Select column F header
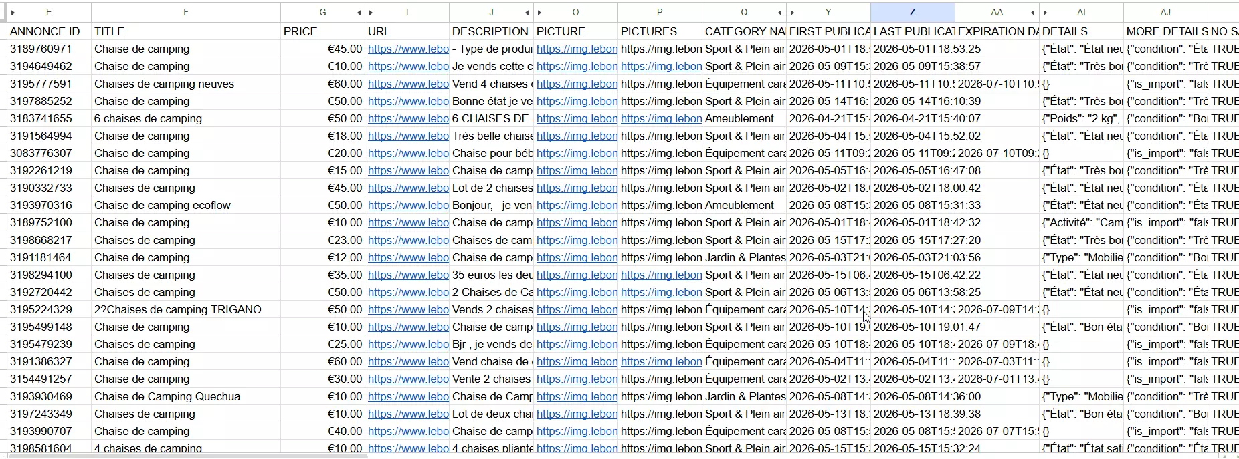The image size is (1239, 459). [185, 13]
